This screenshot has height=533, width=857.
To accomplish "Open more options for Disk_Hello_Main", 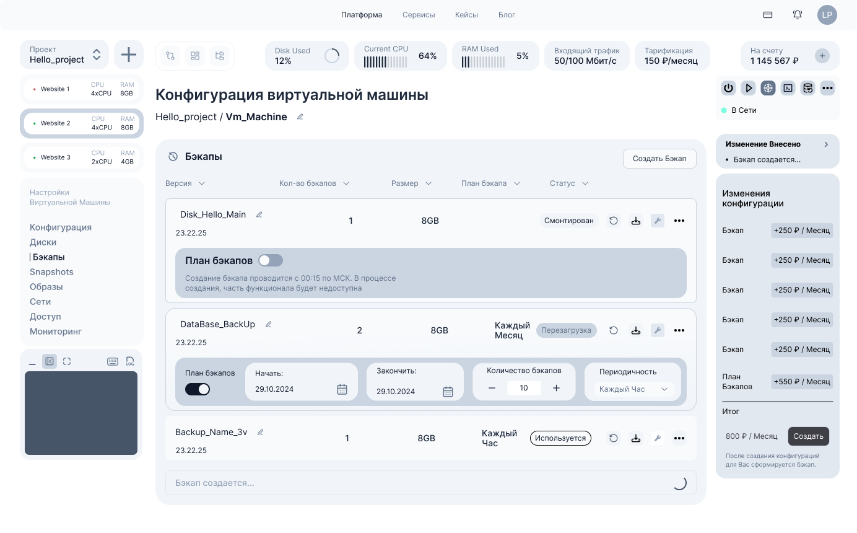I will point(679,221).
